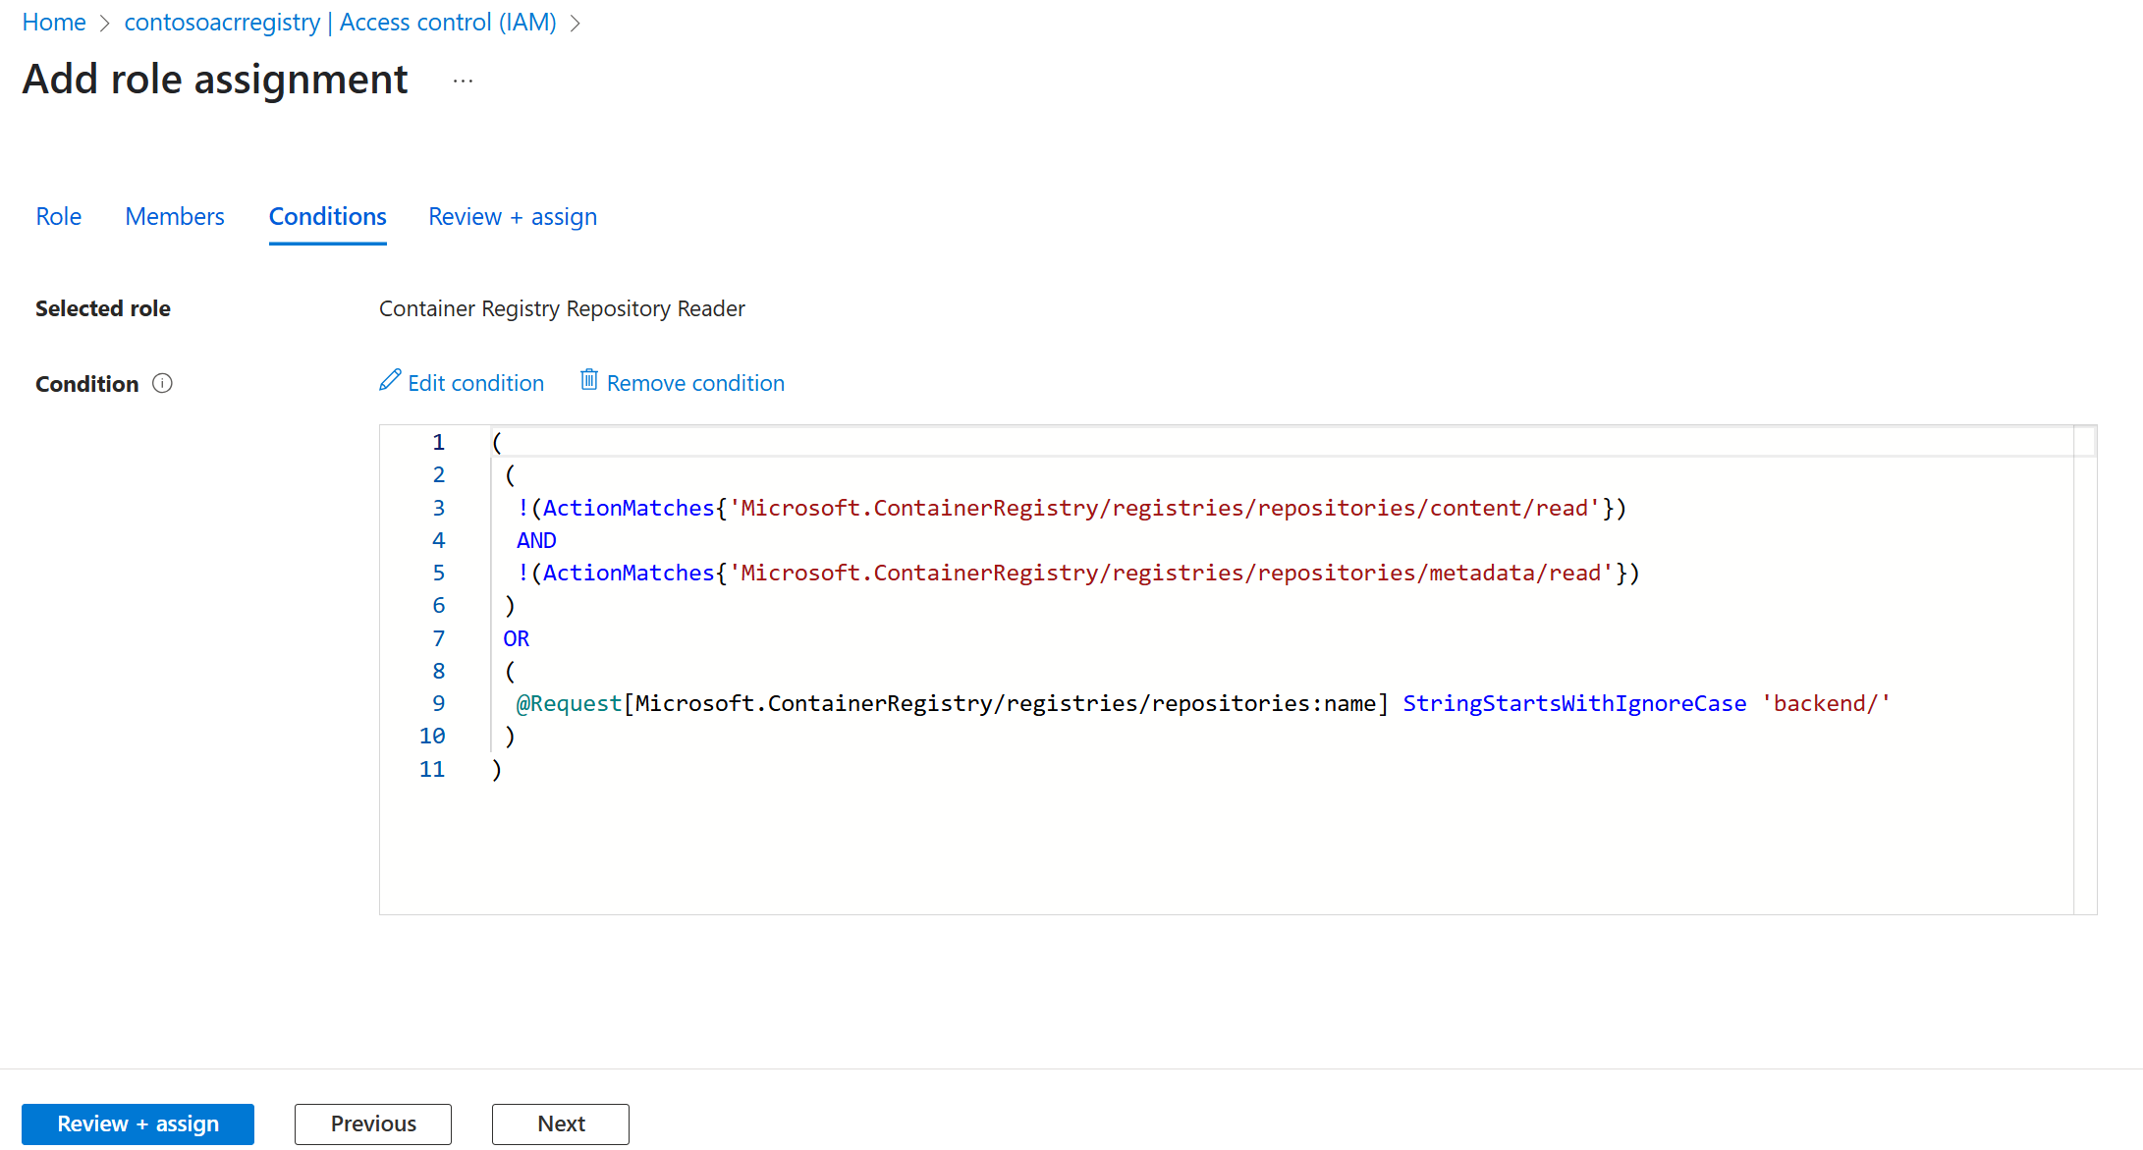Click the Next button
This screenshot has width=2143, height=1150.
pyautogui.click(x=561, y=1123)
